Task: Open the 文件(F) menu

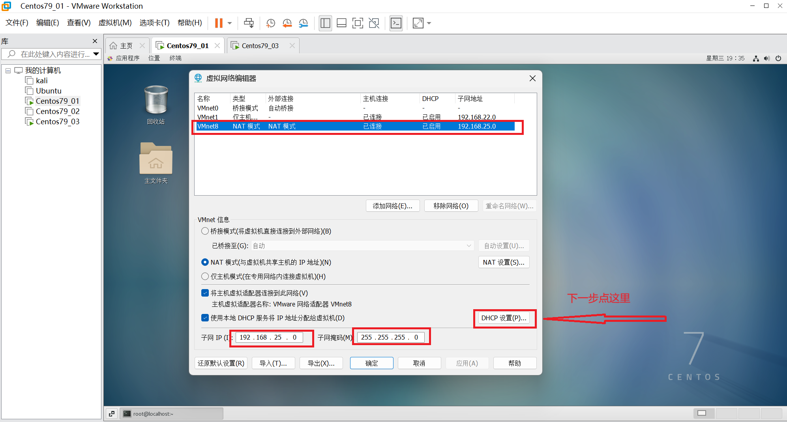Action: click(x=17, y=23)
